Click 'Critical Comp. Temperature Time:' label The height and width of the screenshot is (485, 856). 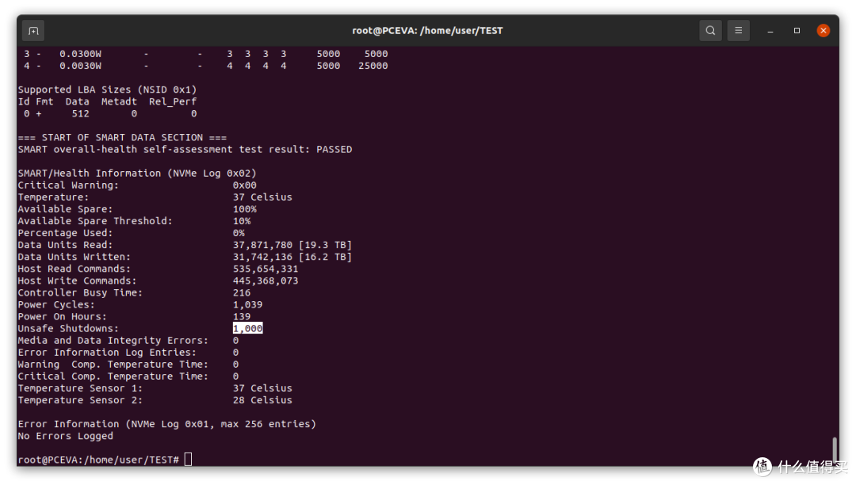tap(113, 376)
